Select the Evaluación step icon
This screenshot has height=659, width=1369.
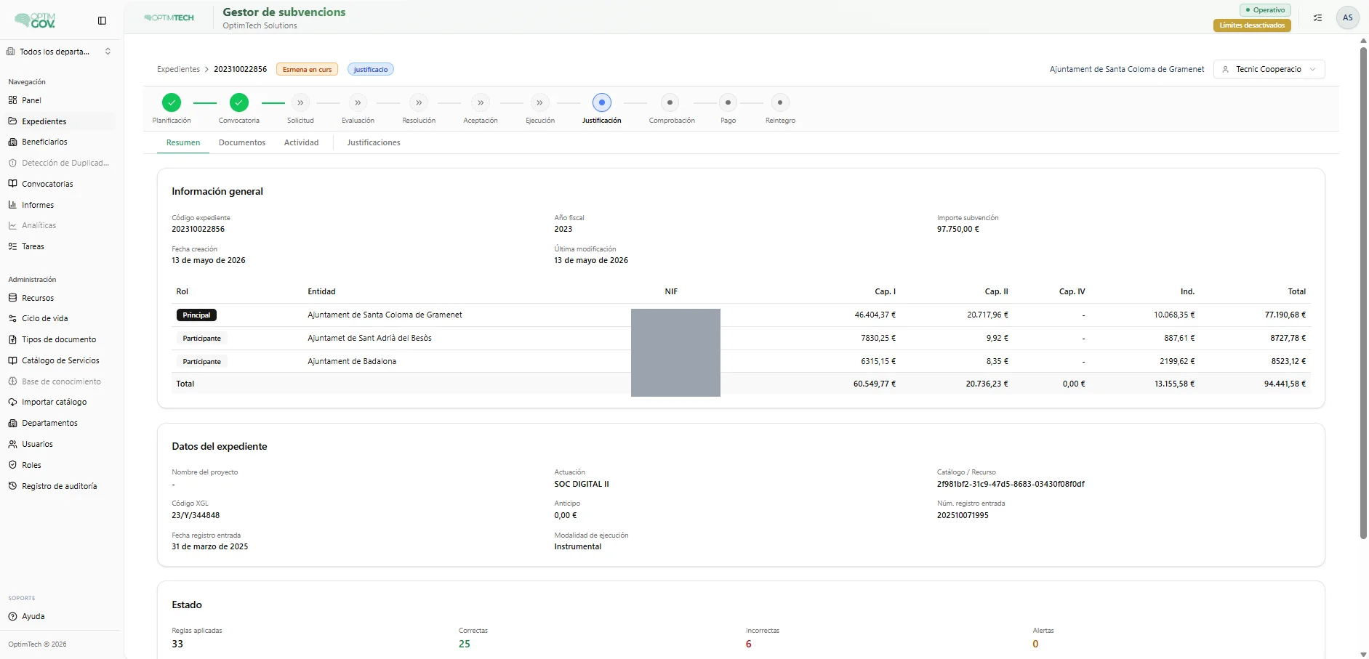(x=358, y=102)
